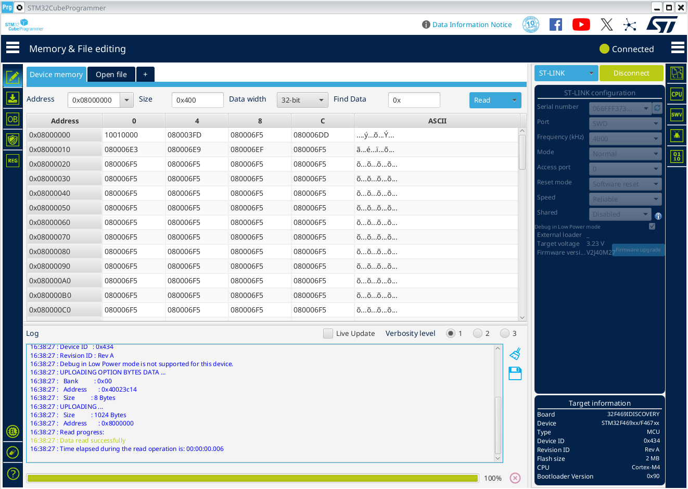This screenshot has height=489, width=688.
Task: Open the Option Bytes (OB) panel
Action: pyautogui.click(x=12, y=119)
